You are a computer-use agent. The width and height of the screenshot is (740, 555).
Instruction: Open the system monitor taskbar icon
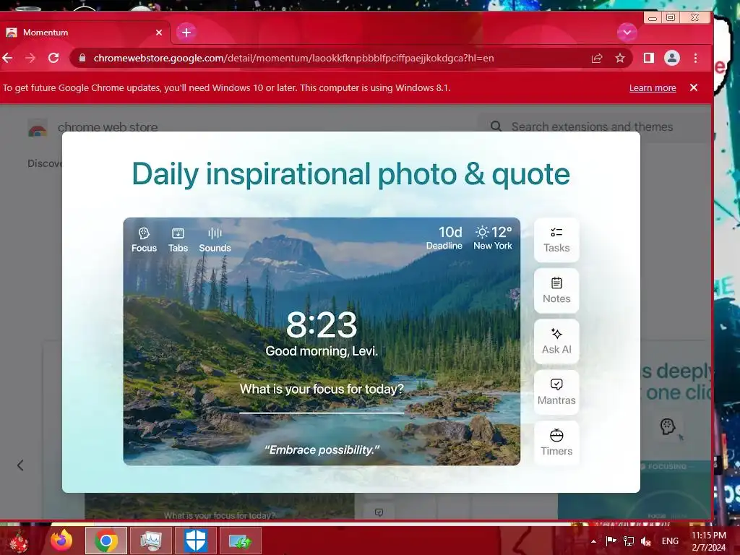tap(150, 541)
